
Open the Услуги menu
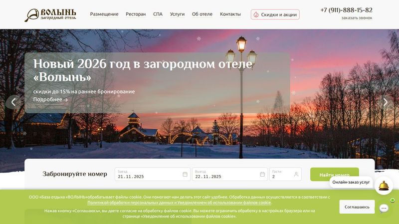pyautogui.click(x=177, y=14)
